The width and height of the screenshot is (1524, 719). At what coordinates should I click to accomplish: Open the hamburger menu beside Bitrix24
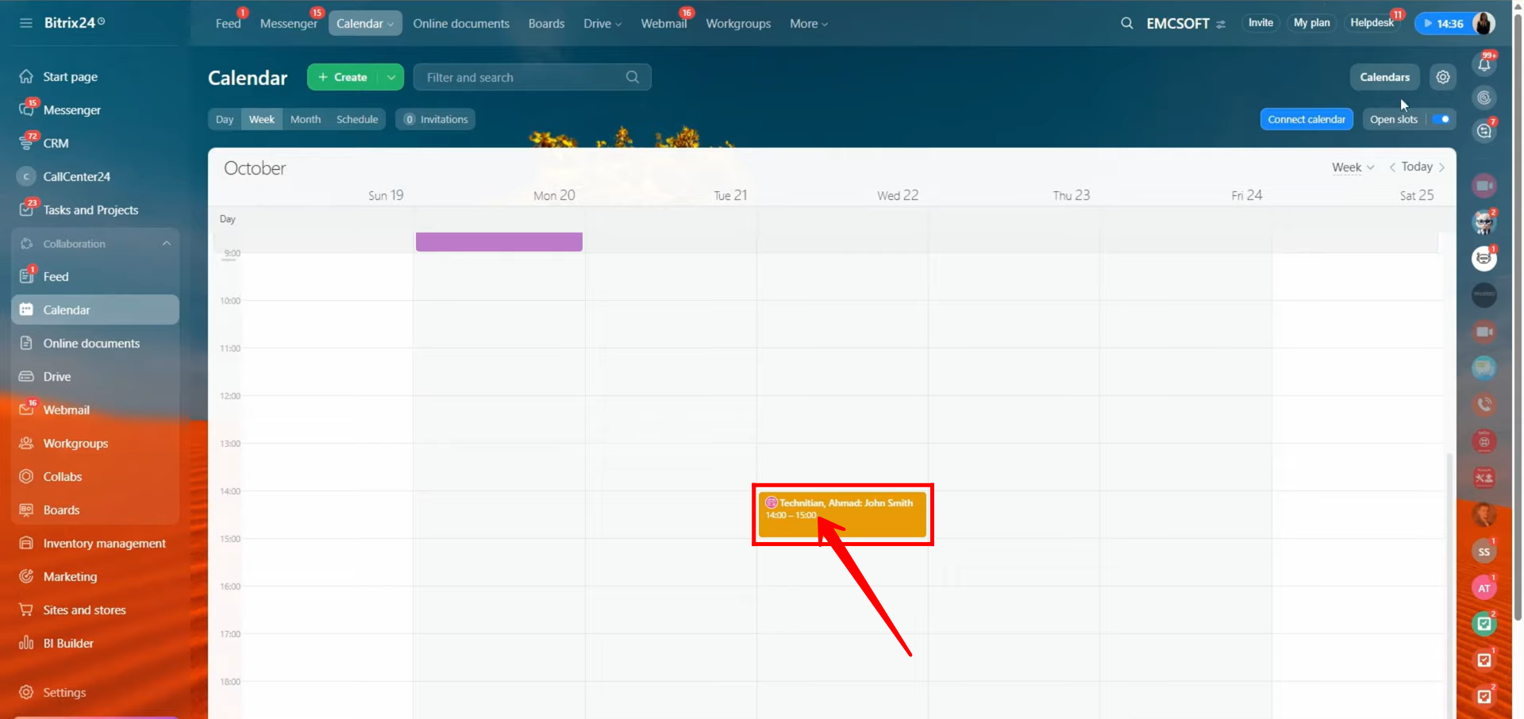[26, 23]
